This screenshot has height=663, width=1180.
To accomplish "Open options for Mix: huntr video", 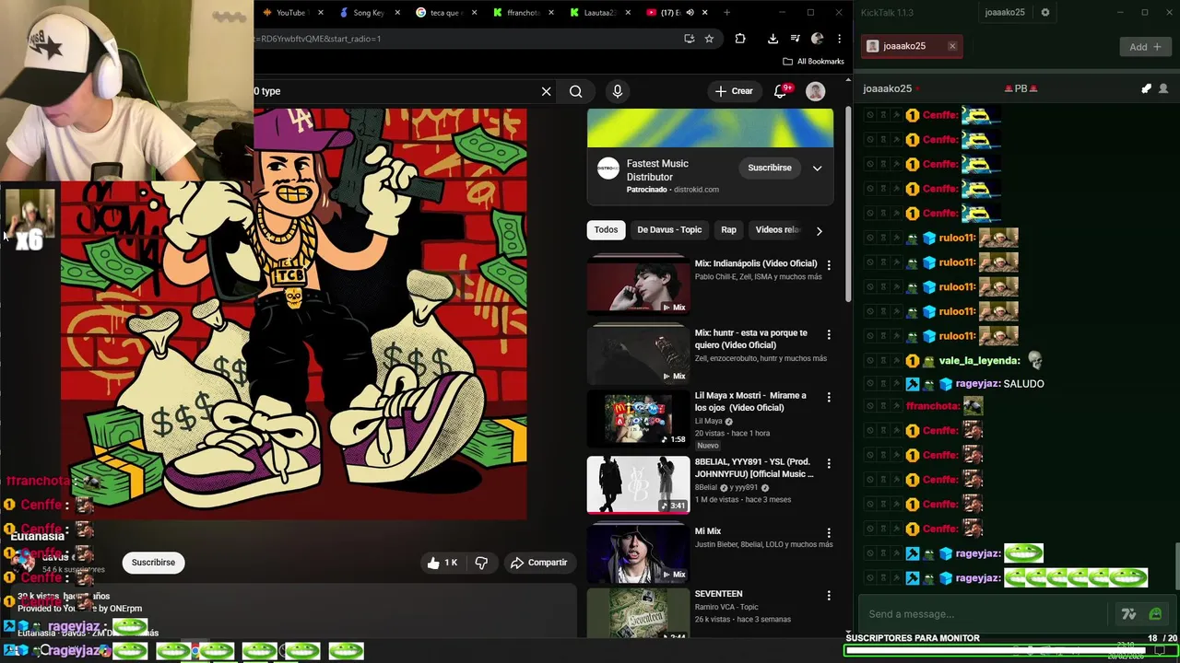I will (x=828, y=335).
